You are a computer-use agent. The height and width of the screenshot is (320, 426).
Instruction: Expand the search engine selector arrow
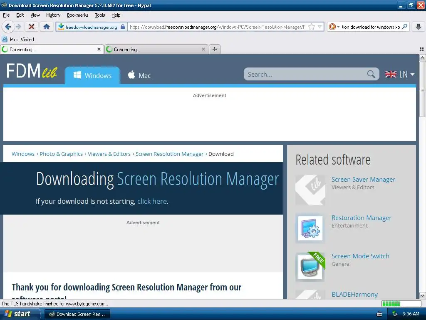click(x=338, y=27)
